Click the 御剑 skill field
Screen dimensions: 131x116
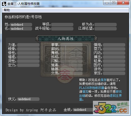tap(71, 49)
